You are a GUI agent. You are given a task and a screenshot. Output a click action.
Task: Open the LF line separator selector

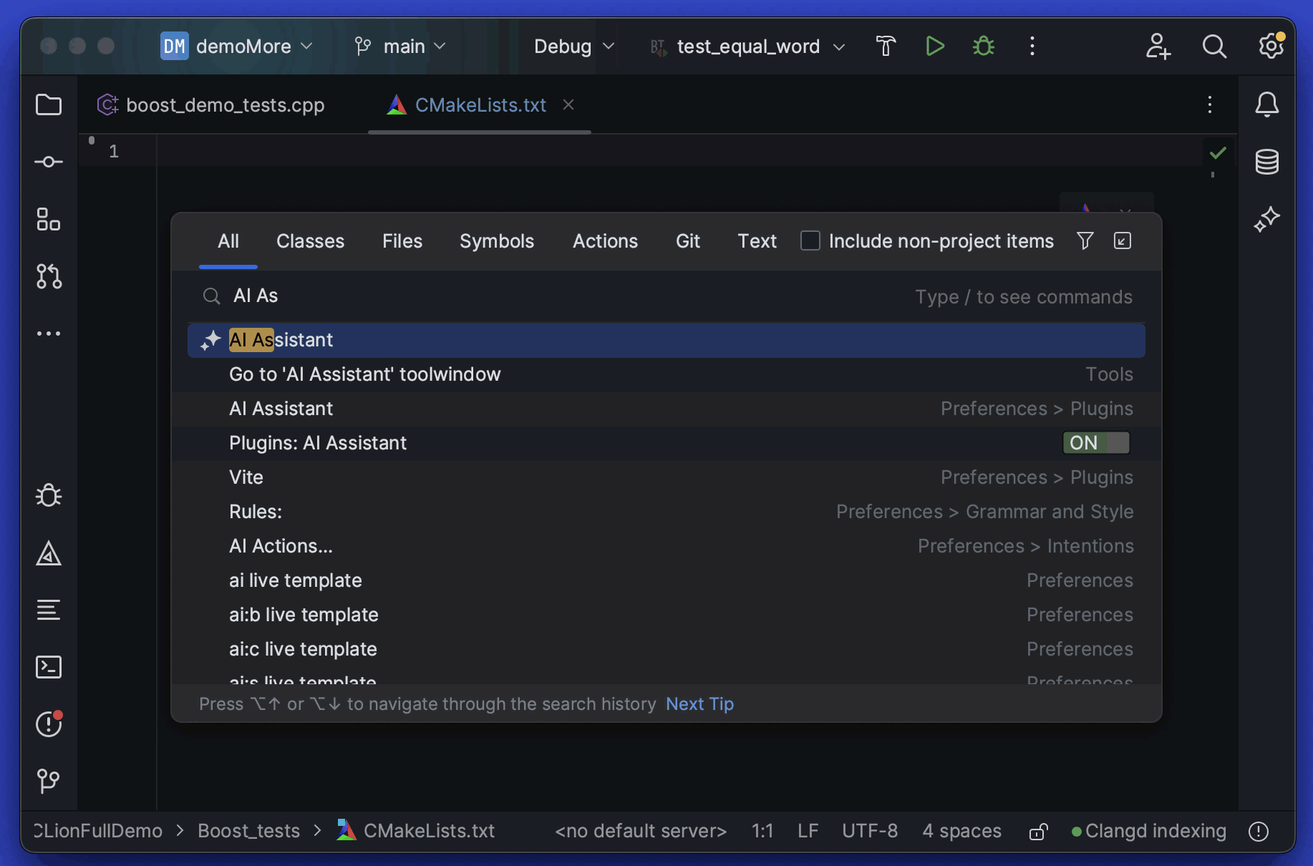pyautogui.click(x=808, y=831)
